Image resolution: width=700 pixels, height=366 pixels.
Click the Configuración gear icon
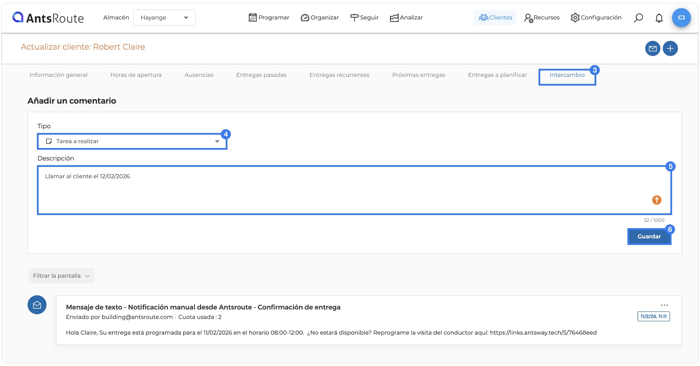click(x=575, y=18)
